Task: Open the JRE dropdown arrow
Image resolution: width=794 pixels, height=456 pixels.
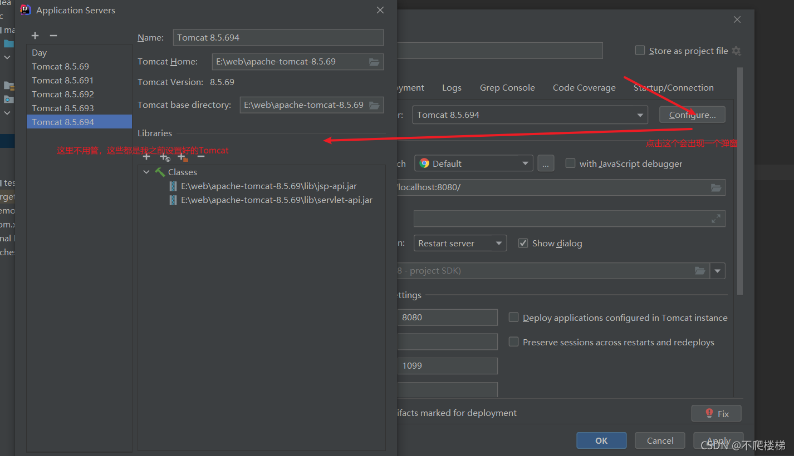Action: (x=717, y=271)
